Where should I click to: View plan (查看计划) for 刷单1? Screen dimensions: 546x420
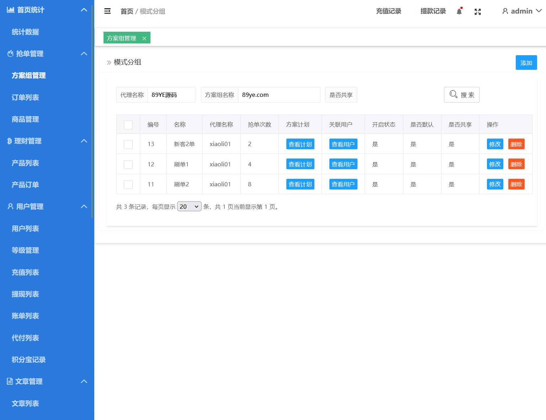[300, 164]
